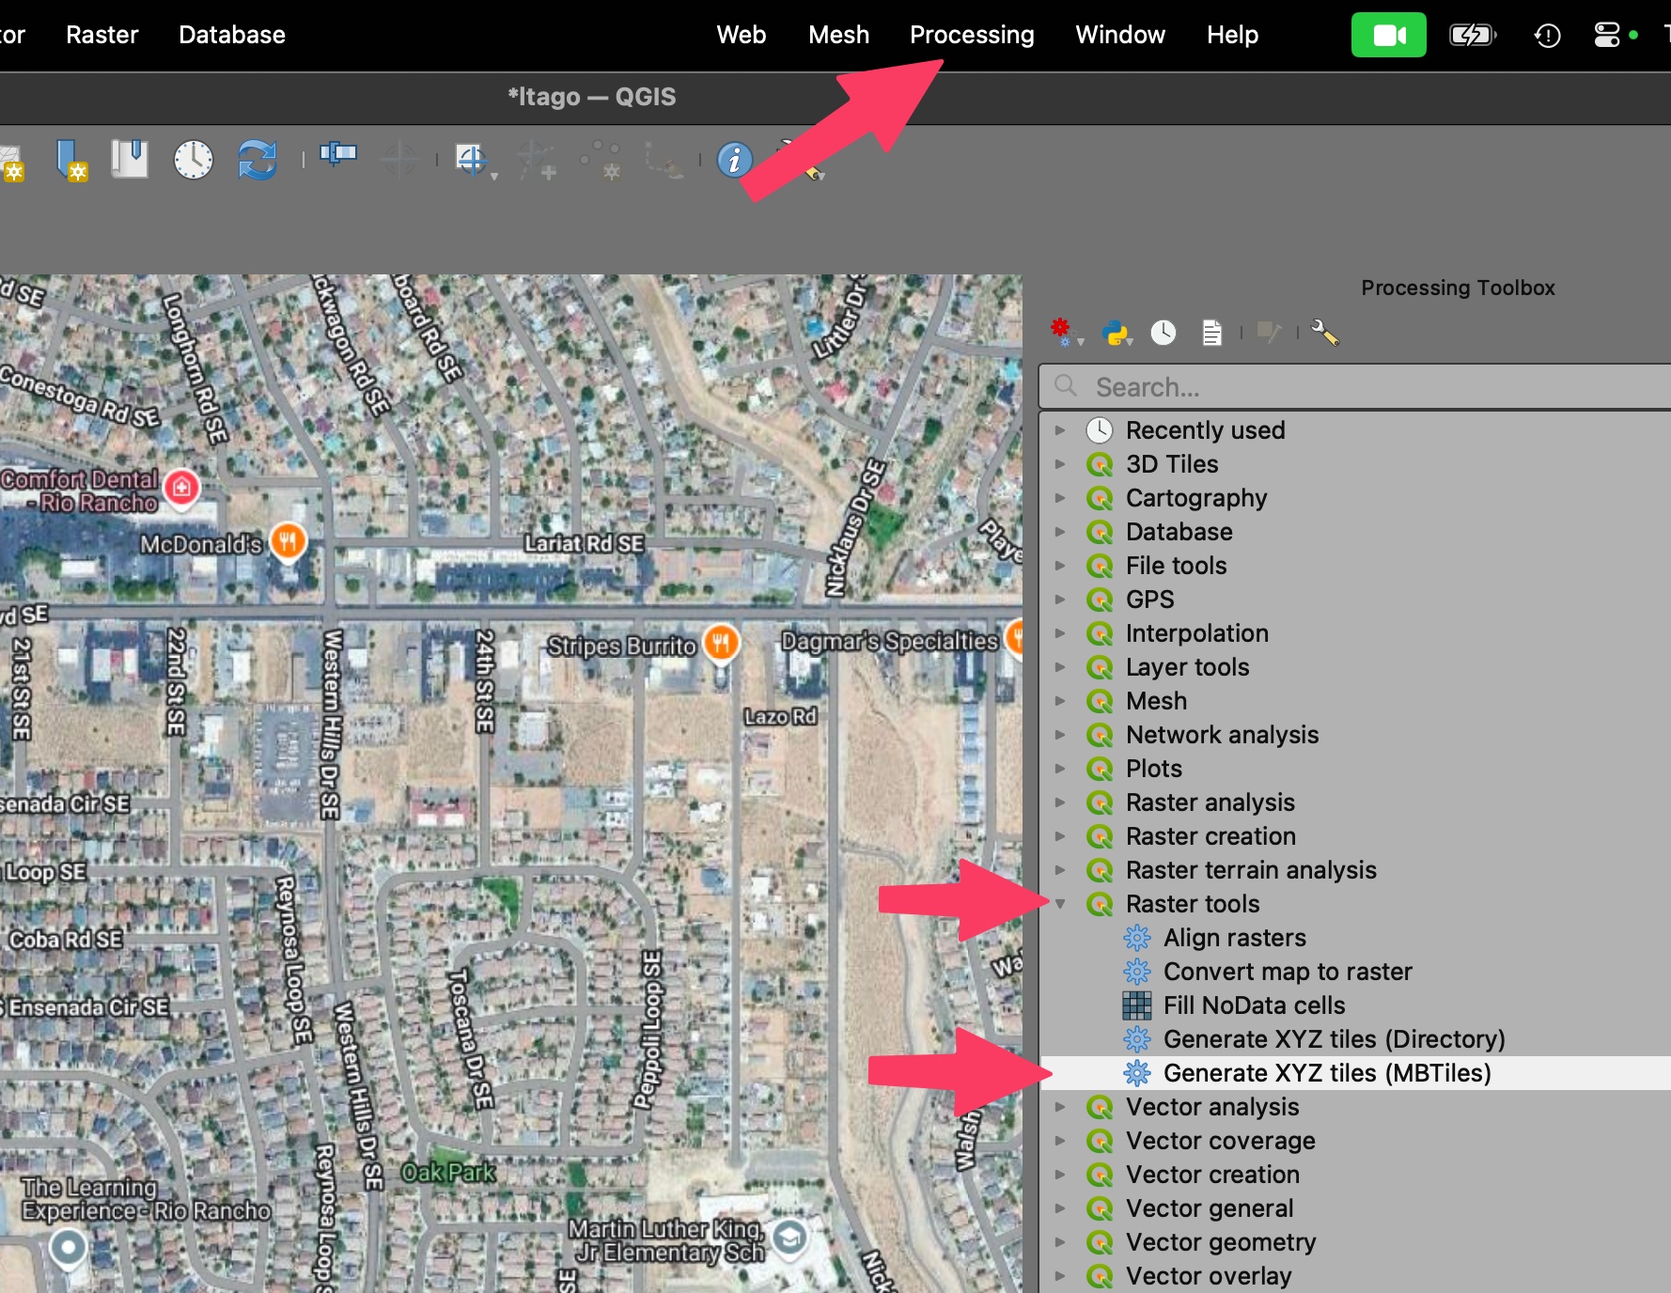Click the Edit Features In-Place icon
Screen dimensions: 1671x1293
pos(1269,332)
